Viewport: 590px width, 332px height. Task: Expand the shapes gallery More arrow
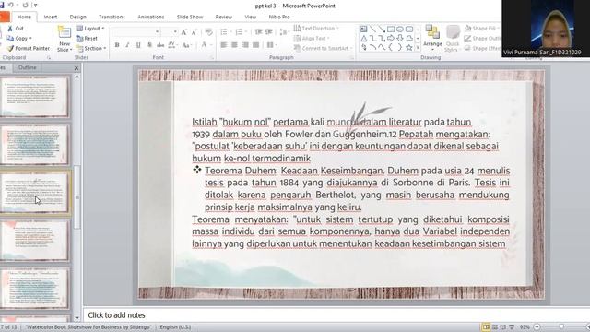tap(418, 48)
